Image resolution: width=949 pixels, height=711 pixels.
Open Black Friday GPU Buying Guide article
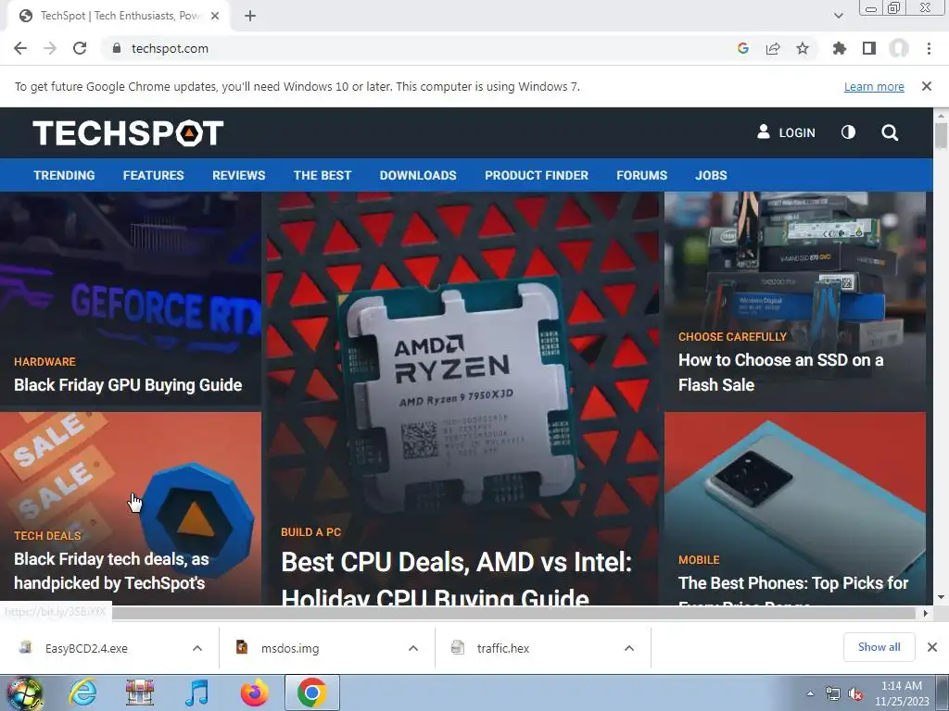tap(128, 385)
